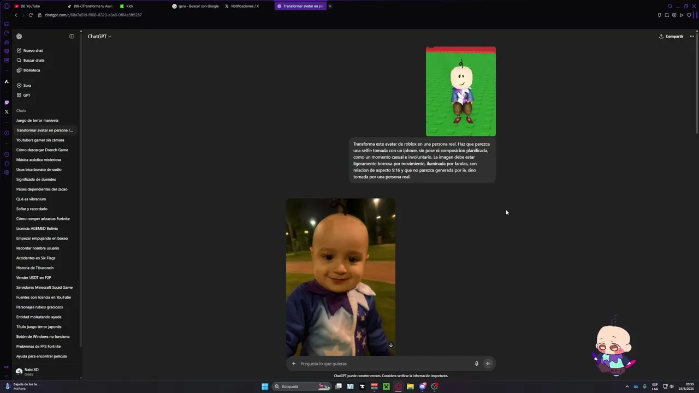Click the browser back arrow

click(x=16, y=15)
